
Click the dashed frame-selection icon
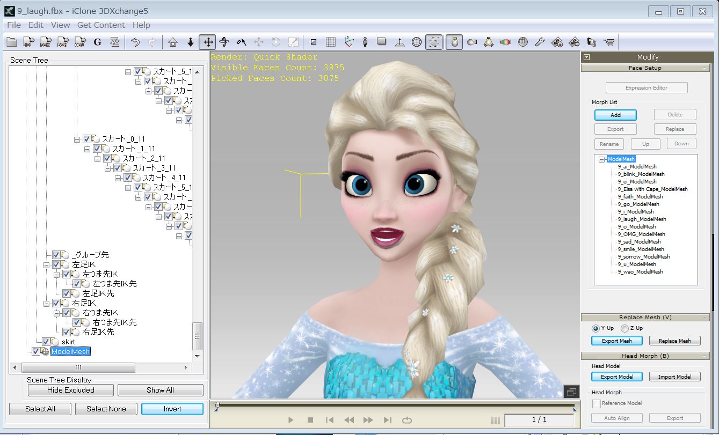434,42
